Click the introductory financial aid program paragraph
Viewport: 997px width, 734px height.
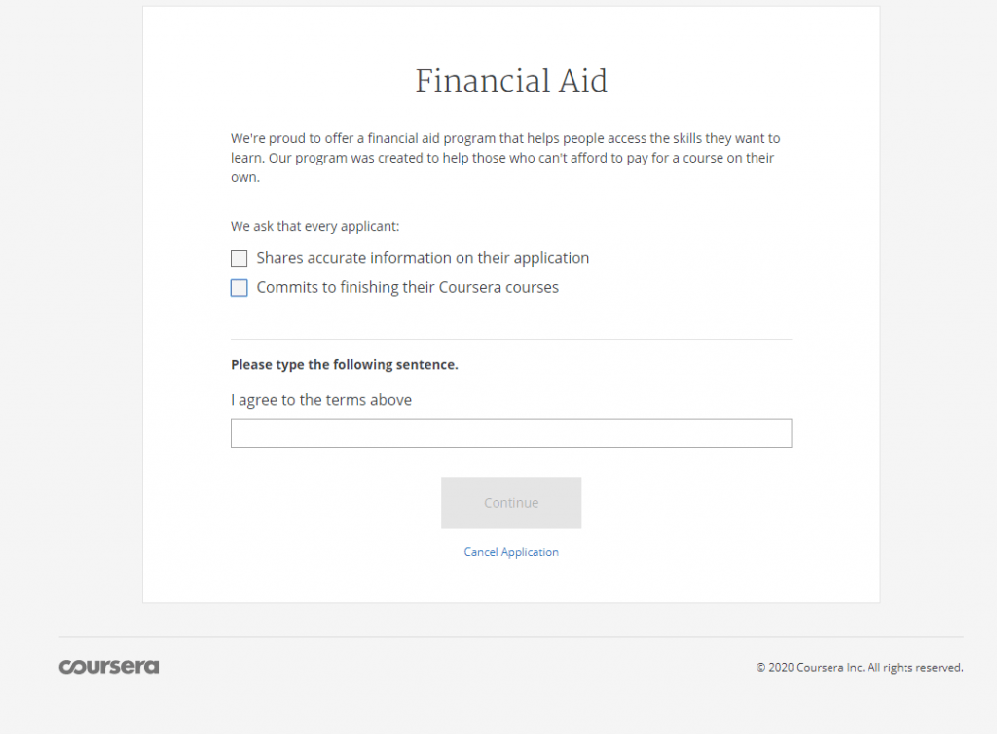[506, 158]
